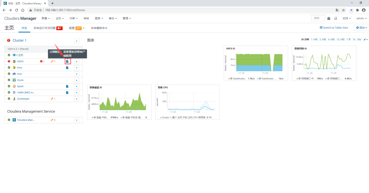Open the 备份 menu in top navigation
Screen dimensions: 369x193
(x=113, y=18)
